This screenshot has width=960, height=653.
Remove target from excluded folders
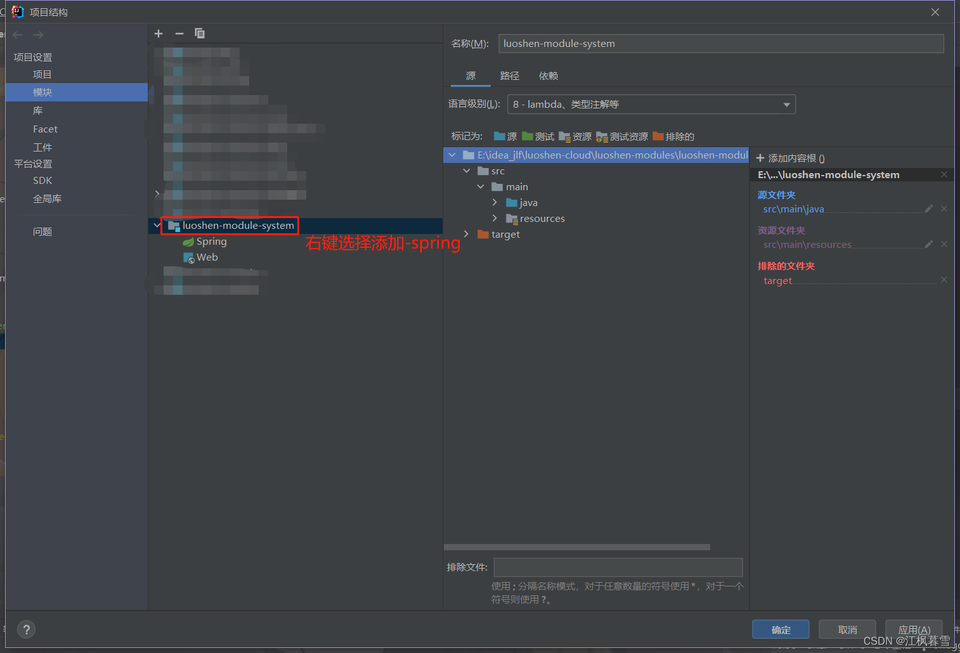point(944,280)
